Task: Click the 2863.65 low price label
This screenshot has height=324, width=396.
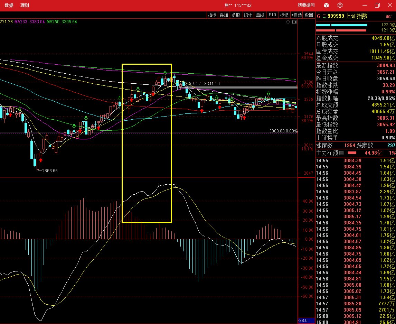Action: 50,170
